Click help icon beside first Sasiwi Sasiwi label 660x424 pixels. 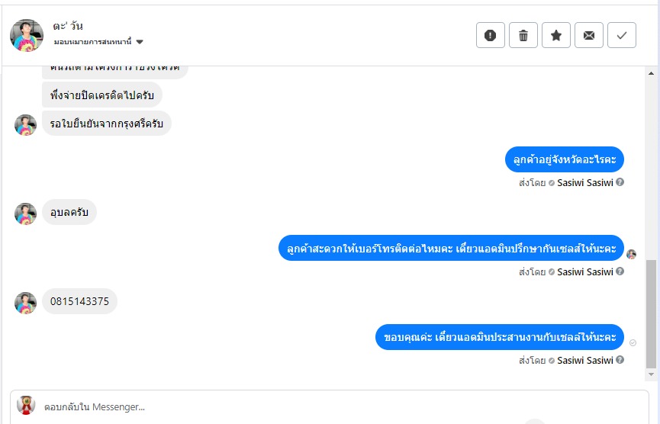(620, 182)
